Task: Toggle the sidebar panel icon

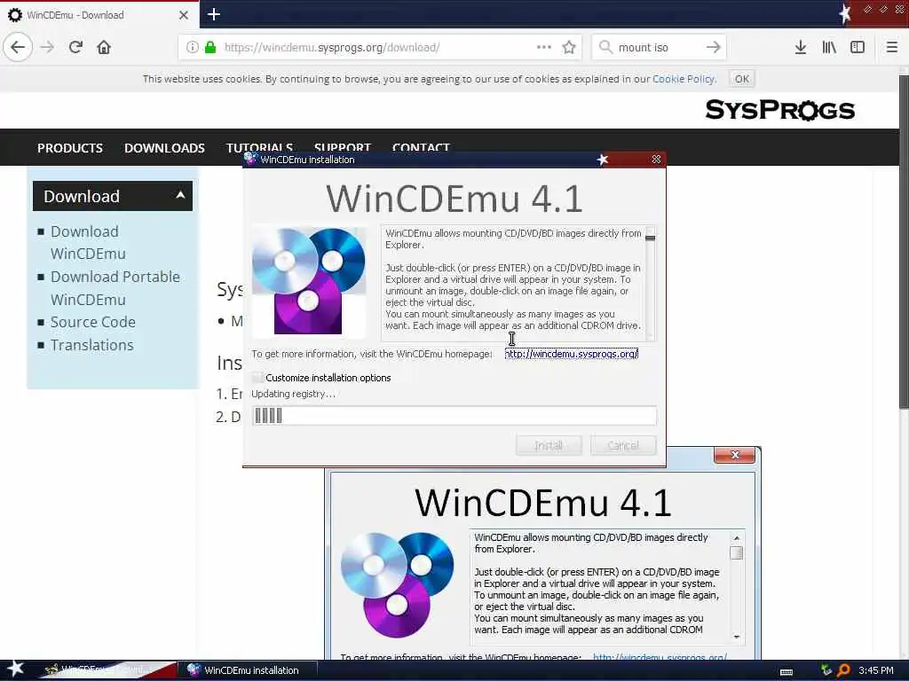Action: click(858, 47)
